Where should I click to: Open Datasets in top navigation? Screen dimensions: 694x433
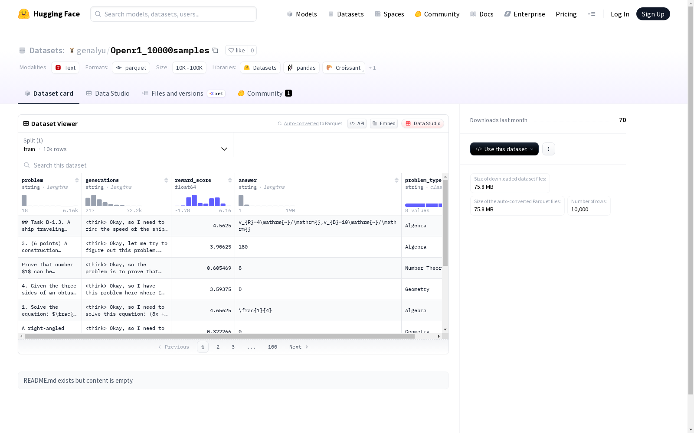coord(346,14)
